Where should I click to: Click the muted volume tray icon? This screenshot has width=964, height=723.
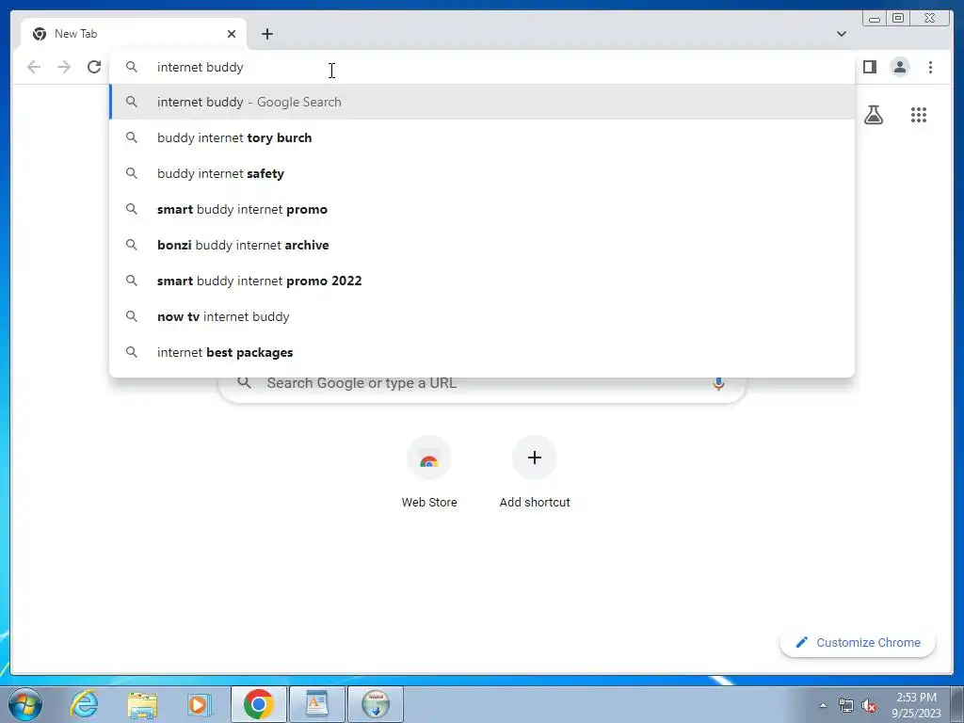[x=869, y=706]
